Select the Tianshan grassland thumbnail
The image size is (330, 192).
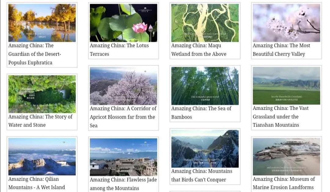286,86
